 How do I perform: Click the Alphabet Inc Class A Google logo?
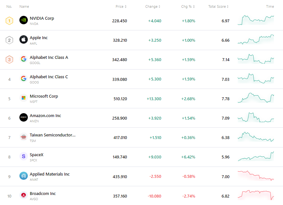coord(24,59)
